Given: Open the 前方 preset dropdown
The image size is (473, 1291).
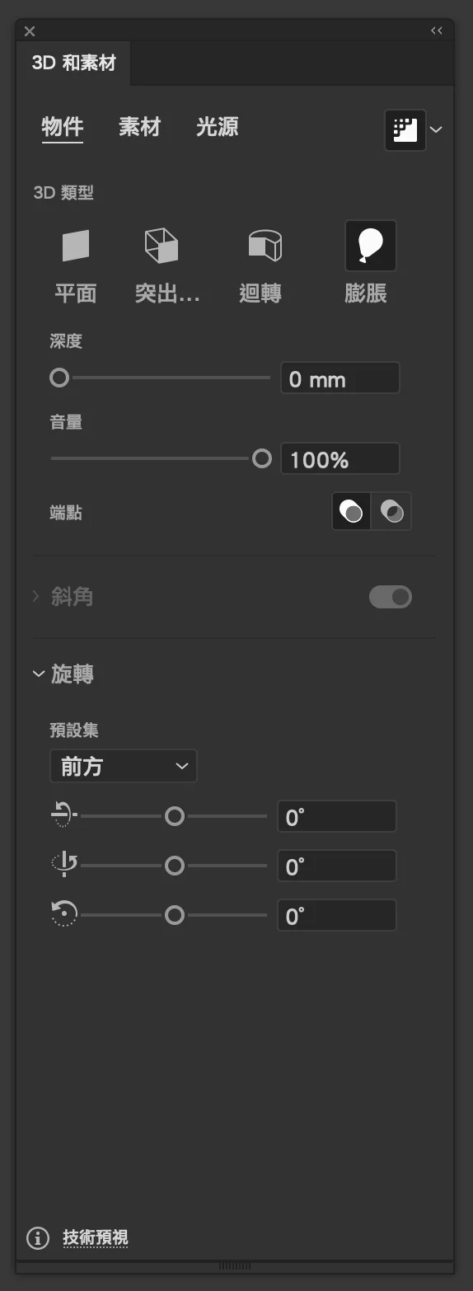Looking at the screenshot, I should [124, 766].
